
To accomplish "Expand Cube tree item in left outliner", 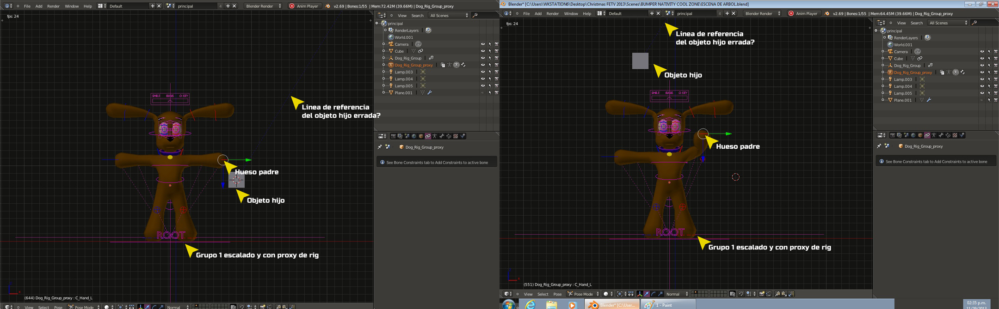I will pyautogui.click(x=383, y=51).
